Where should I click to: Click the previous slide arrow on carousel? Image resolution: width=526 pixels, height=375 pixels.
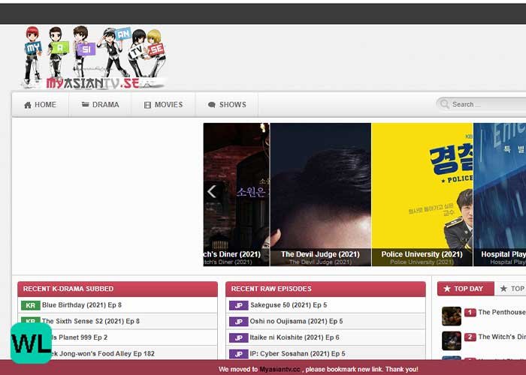pyautogui.click(x=212, y=191)
